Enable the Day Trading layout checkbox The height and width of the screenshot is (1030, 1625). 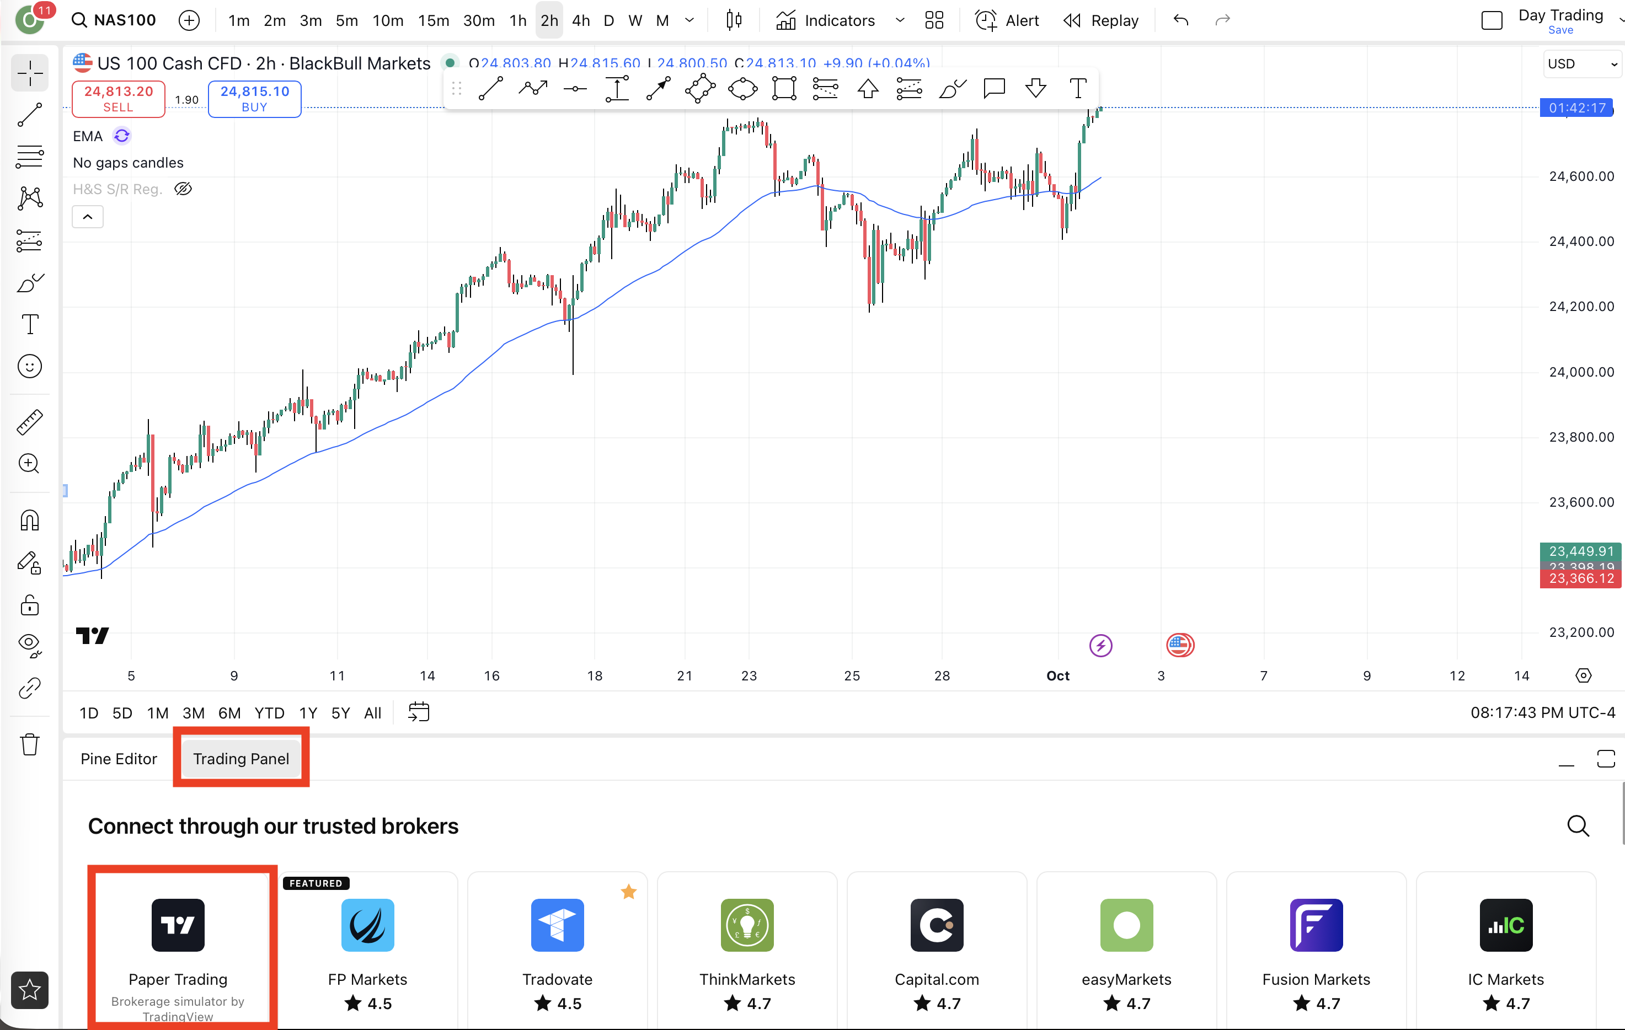[1492, 20]
